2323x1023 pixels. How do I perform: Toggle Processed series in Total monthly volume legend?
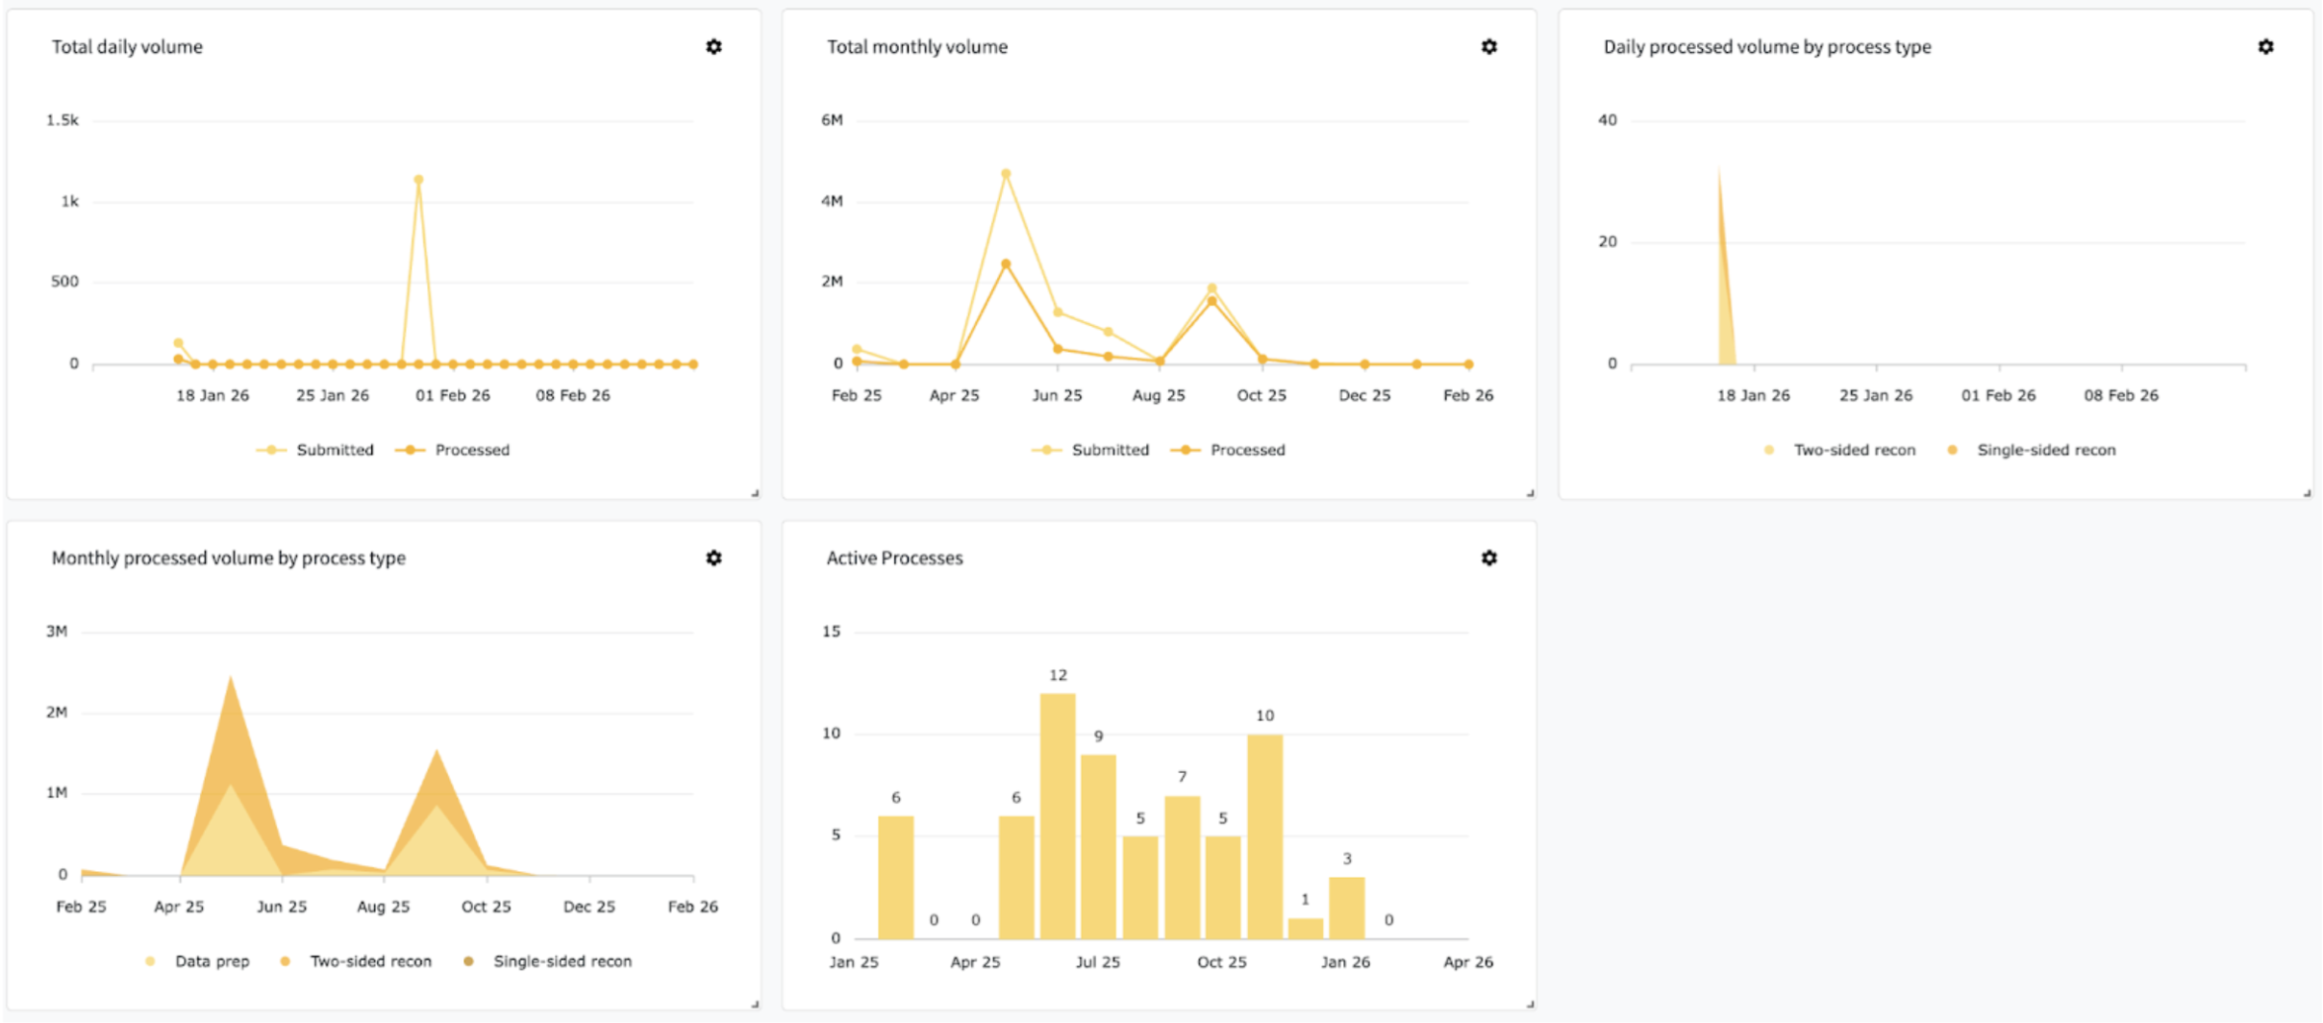coord(1228,450)
